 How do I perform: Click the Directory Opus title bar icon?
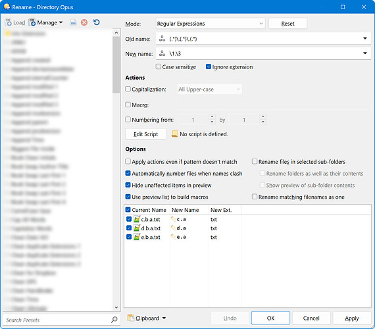[x=7, y=7]
